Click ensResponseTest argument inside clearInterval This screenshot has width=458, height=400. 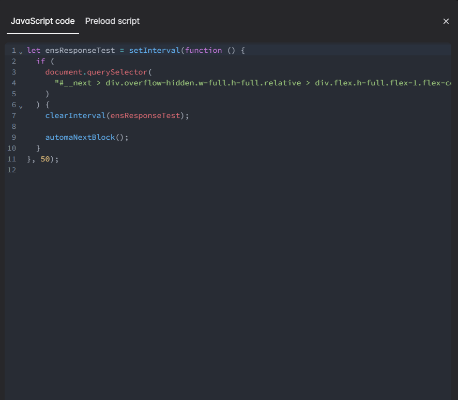coord(145,115)
